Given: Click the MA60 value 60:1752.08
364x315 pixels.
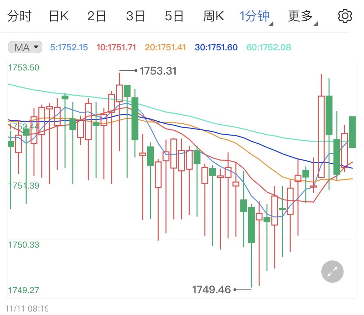Looking at the screenshot, I should tap(269, 47).
